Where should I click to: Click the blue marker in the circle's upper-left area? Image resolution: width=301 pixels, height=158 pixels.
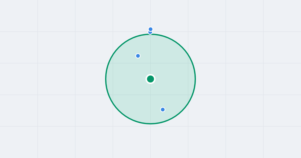[x=138, y=56]
